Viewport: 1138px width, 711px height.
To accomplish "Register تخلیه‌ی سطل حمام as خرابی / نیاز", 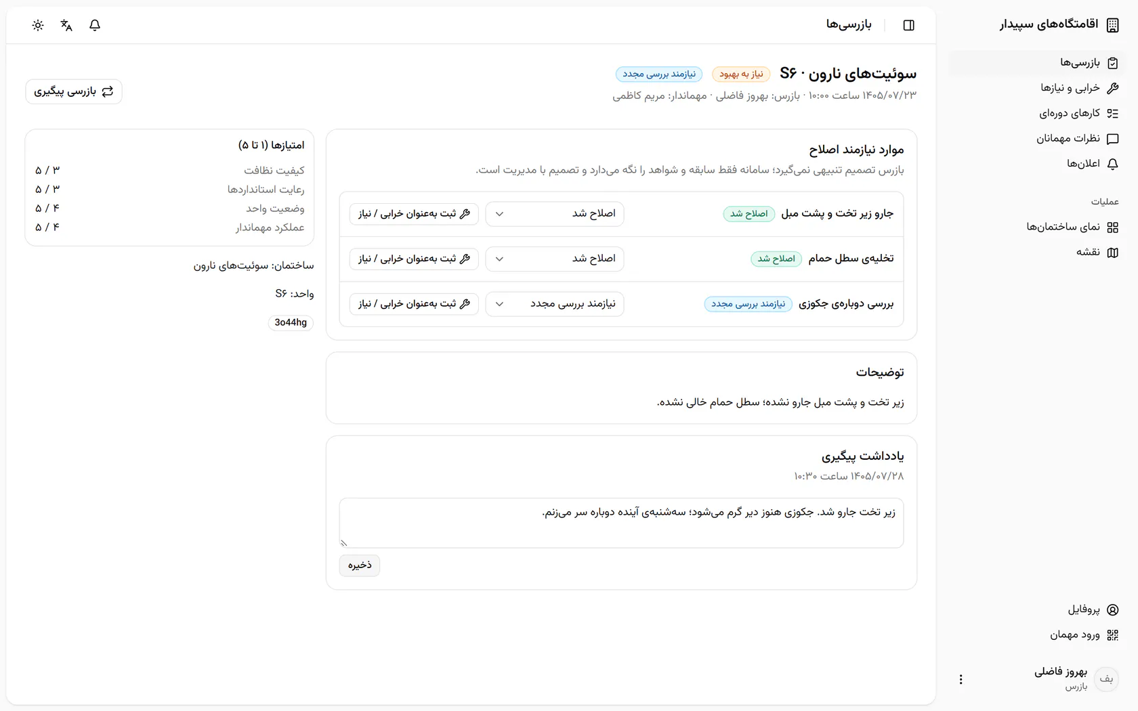I will coord(414,259).
